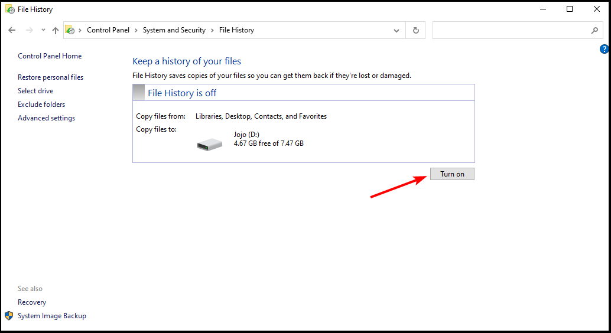
Task: Open Restore personal files link
Action: coord(51,77)
